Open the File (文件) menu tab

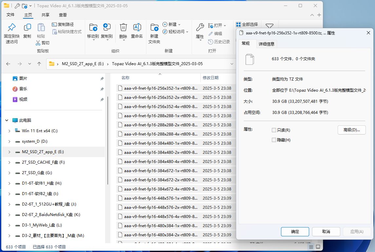[x=10, y=15]
